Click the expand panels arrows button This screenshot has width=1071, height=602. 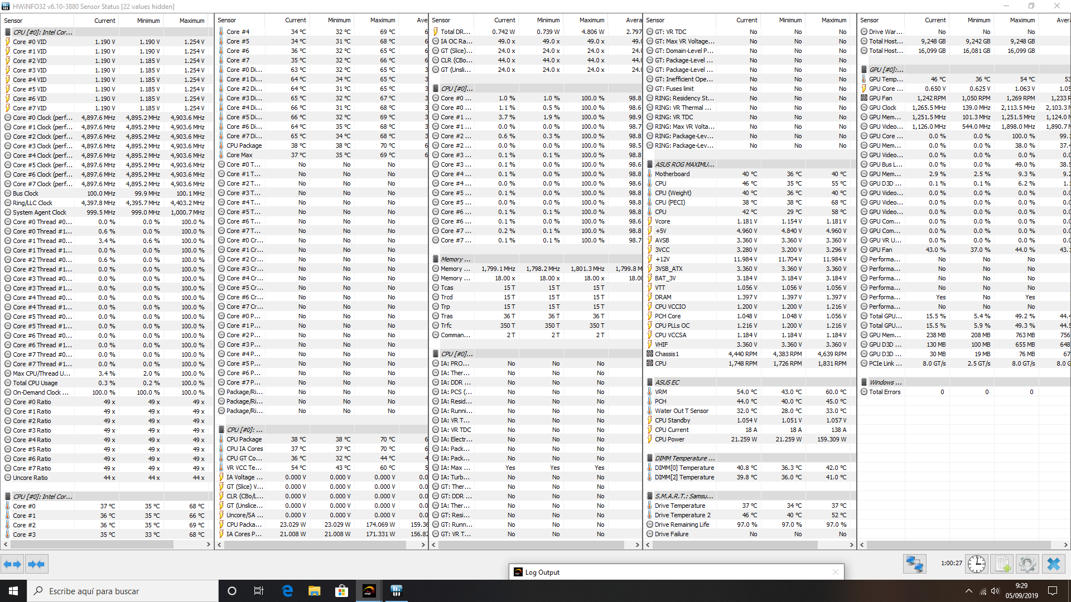(12, 564)
